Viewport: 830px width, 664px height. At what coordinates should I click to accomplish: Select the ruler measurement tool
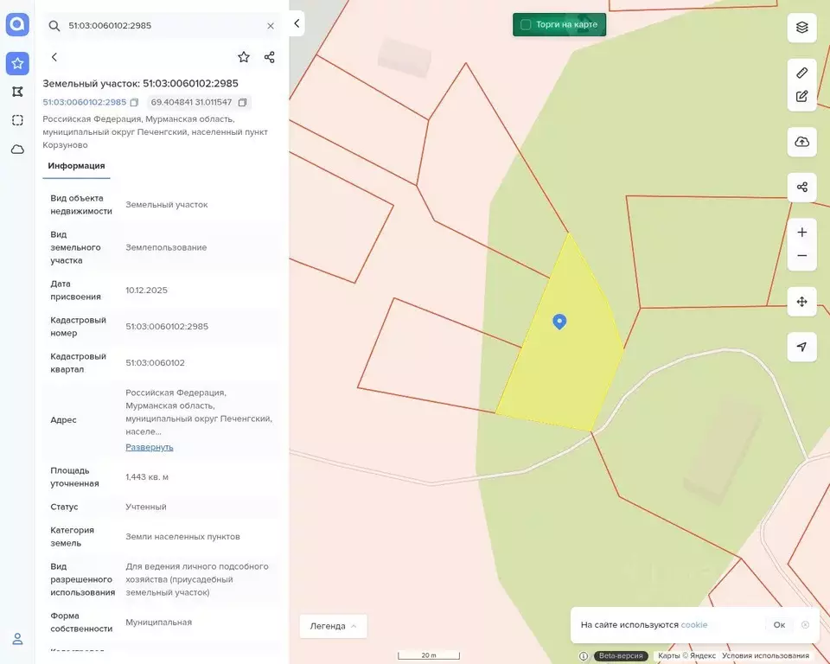click(x=802, y=73)
